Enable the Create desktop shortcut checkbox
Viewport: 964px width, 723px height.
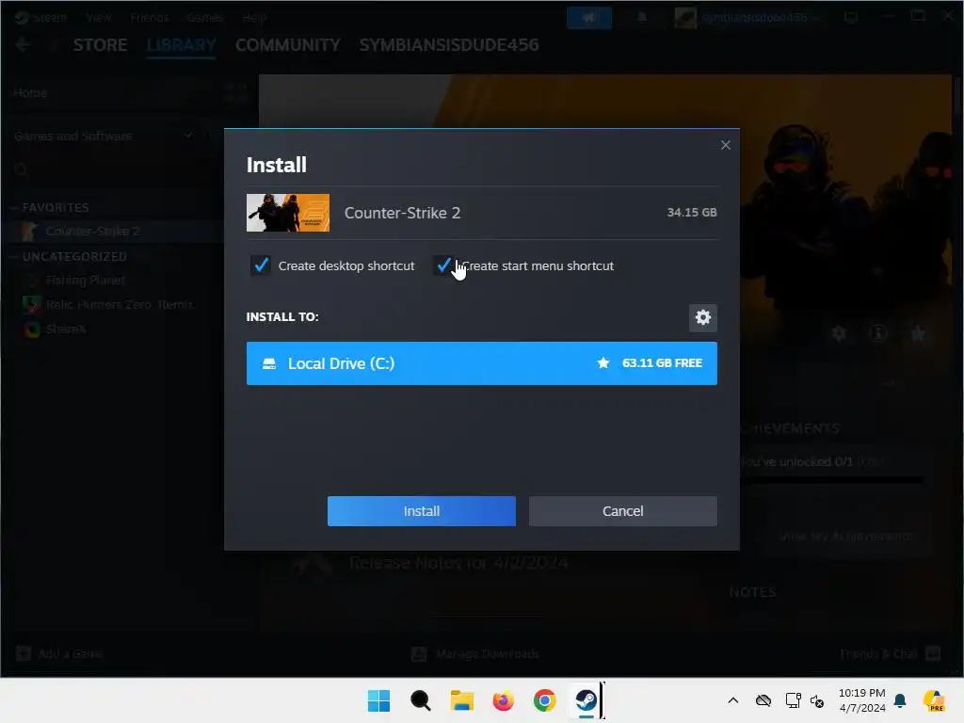click(261, 265)
